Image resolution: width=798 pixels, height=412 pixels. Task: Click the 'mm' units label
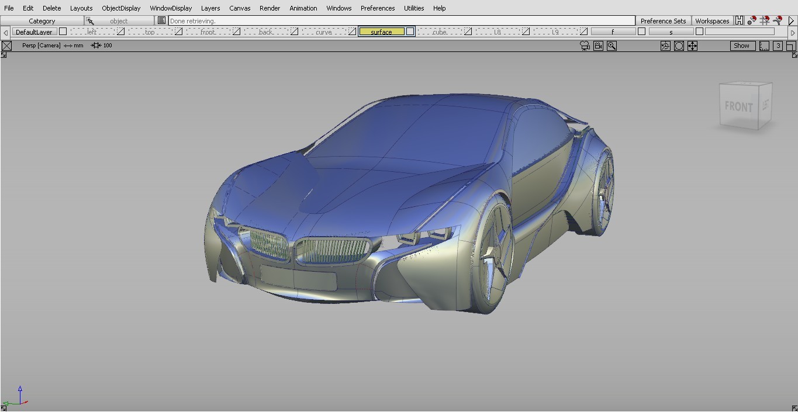78,45
